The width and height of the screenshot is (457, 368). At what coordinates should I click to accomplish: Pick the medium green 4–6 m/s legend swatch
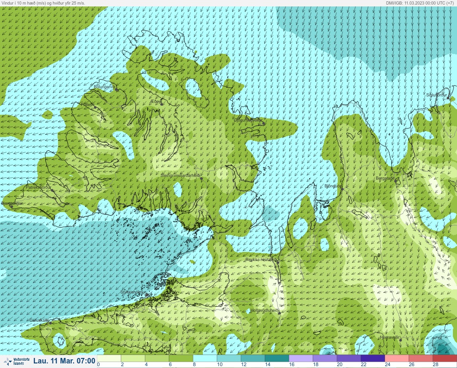(x=157, y=358)
